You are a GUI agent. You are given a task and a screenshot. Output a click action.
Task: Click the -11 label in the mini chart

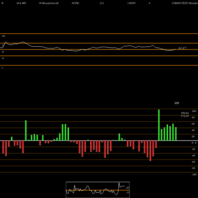coord(128,192)
